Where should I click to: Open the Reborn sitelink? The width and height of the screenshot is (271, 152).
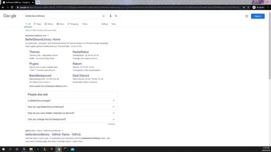point(77,64)
